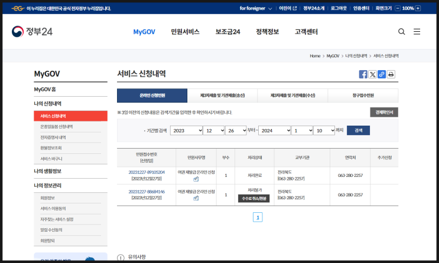Open 서비스 바구니 sidebar item
The height and width of the screenshot is (263, 439).
[51, 159]
